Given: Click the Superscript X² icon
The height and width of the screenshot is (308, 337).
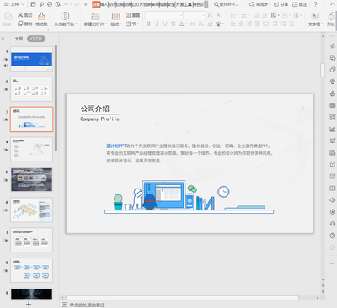Looking at the screenshot, I should (x=193, y=24).
